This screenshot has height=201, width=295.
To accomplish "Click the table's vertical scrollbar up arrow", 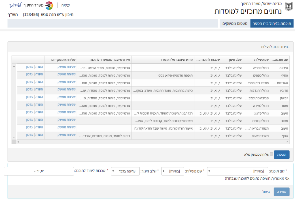I will [x=14, y=66].
